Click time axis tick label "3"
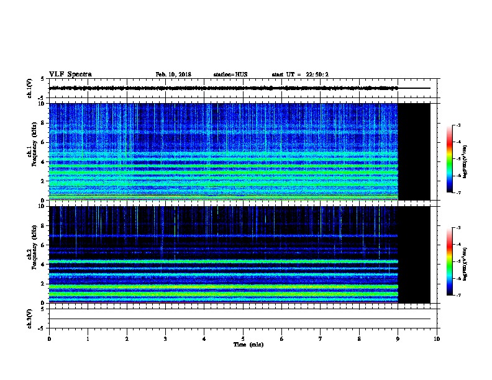492x380 pixels. [x=165, y=339]
